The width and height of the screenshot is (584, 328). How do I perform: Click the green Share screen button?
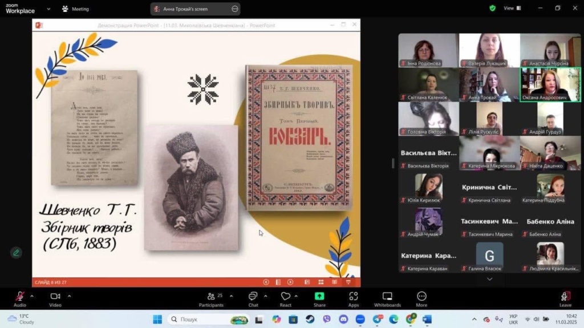[x=319, y=299]
